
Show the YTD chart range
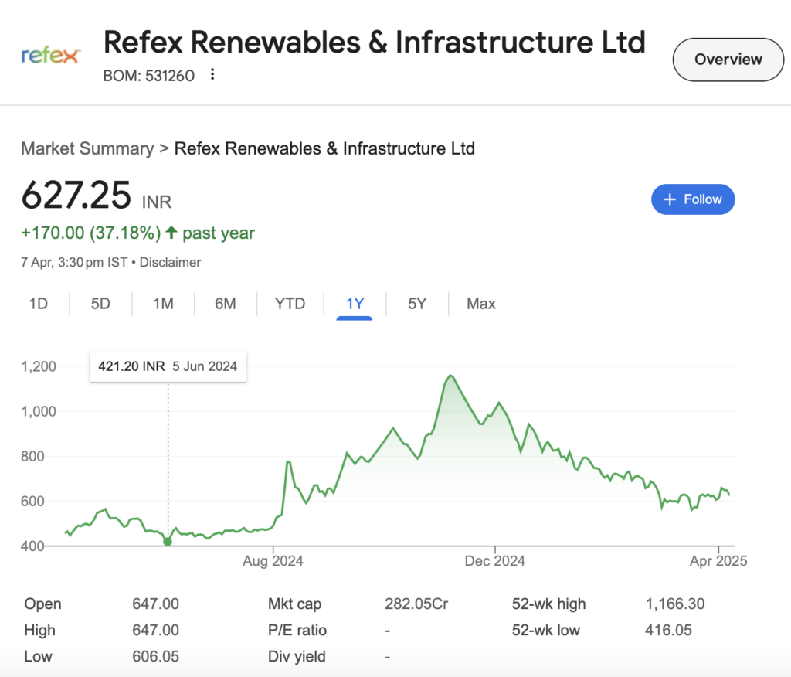290,304
